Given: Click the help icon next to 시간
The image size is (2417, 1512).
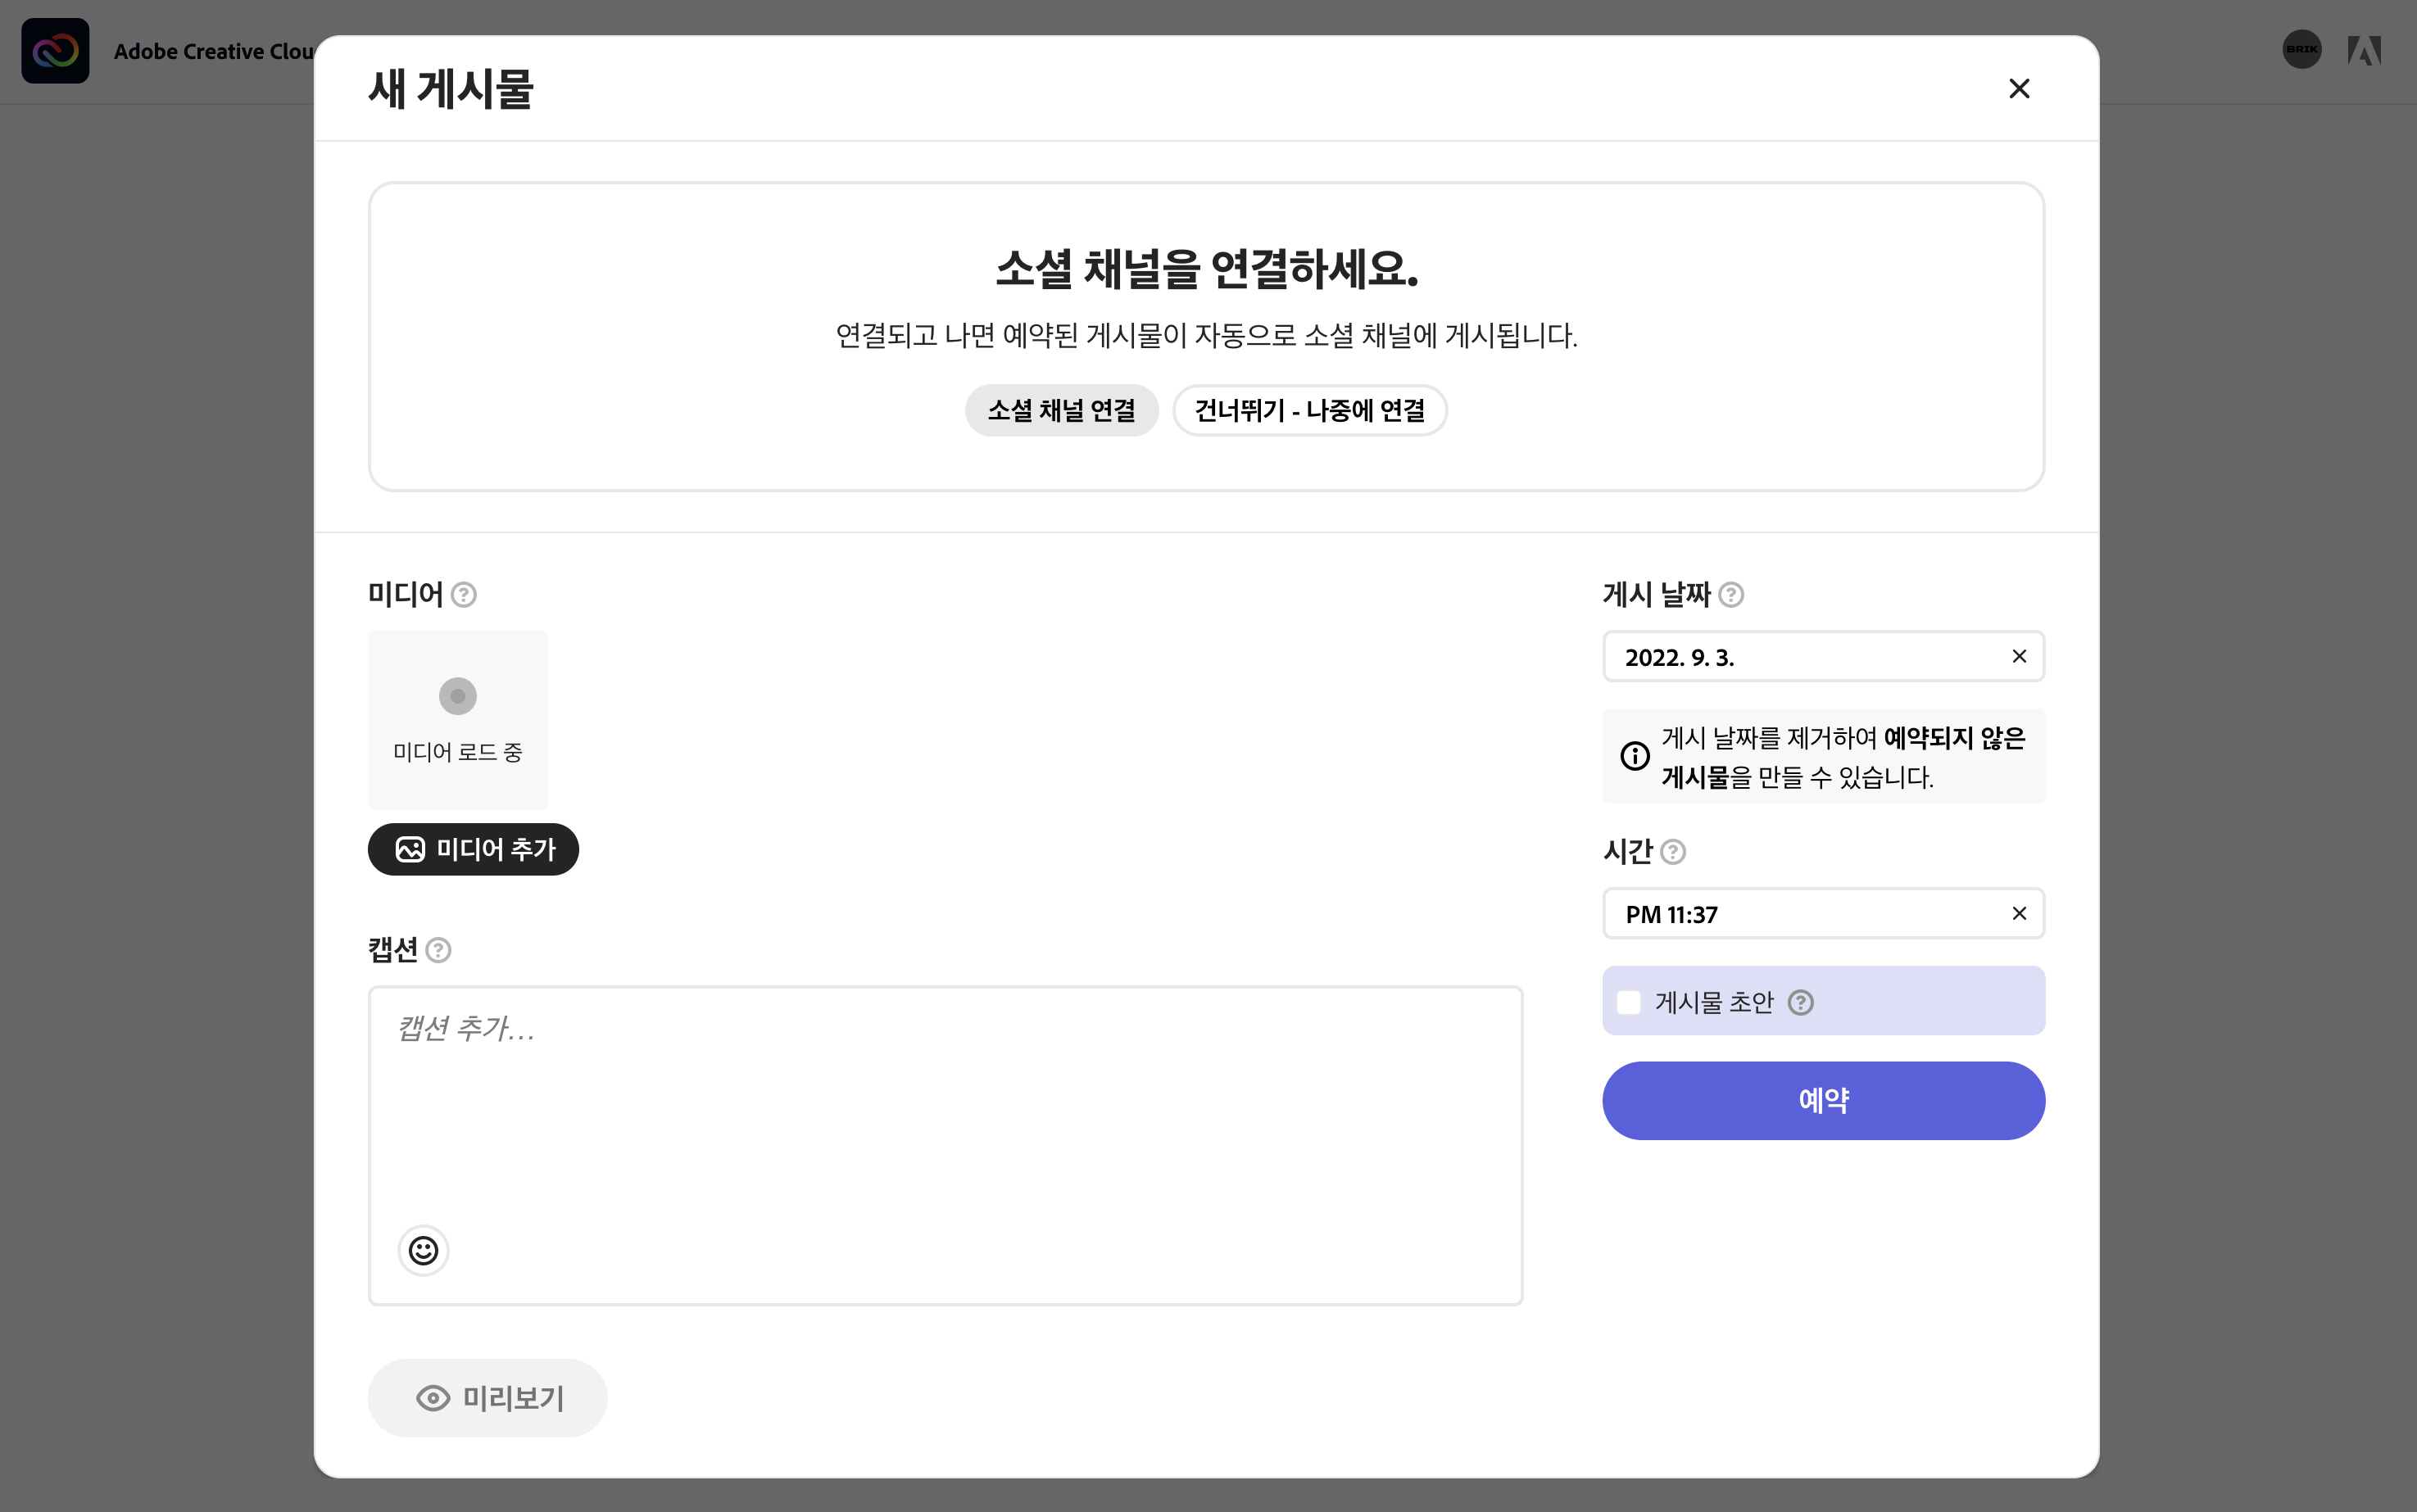Looking at the screenshot, I should tap(1673, 852).
